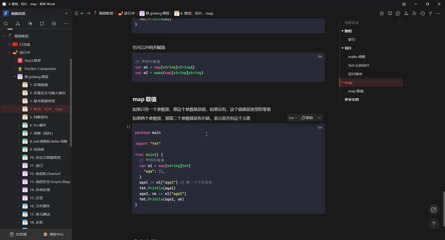Viewport: 445px width, 240px height.
Task: Click the sidebar vertical scrollbar
Action: [x=71, y=102]
